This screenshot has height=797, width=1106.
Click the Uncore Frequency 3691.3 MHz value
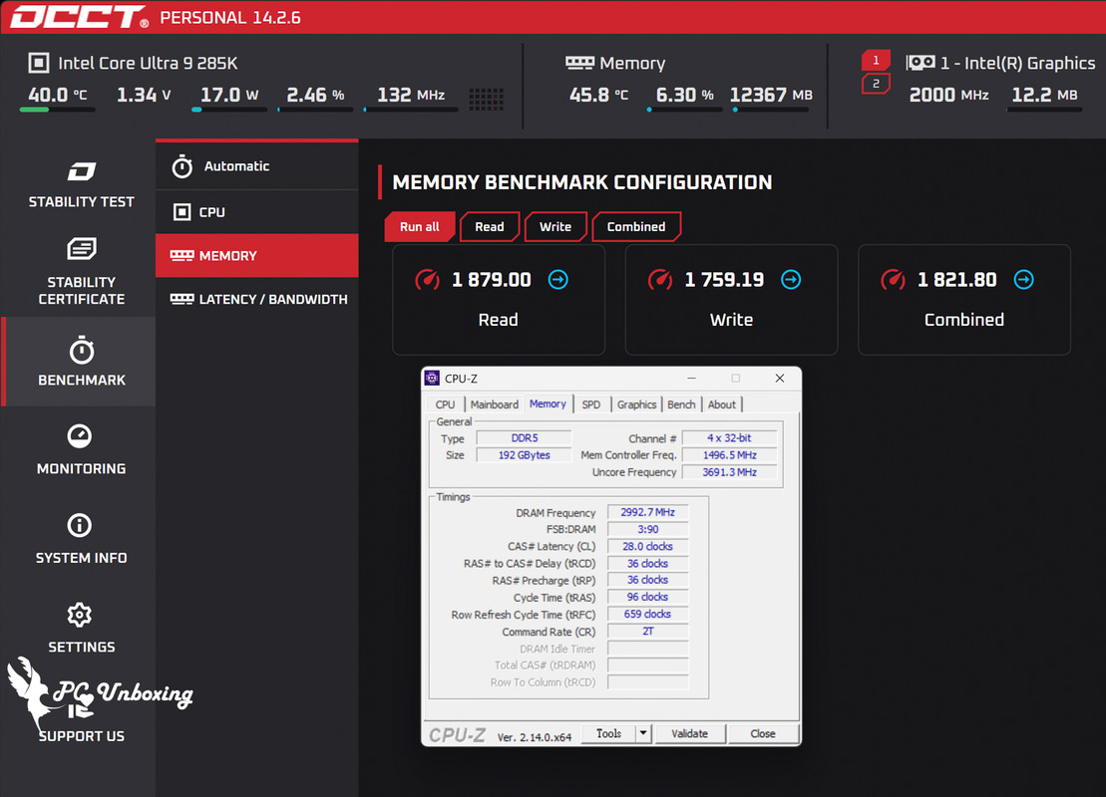click(x=729, y=472)
